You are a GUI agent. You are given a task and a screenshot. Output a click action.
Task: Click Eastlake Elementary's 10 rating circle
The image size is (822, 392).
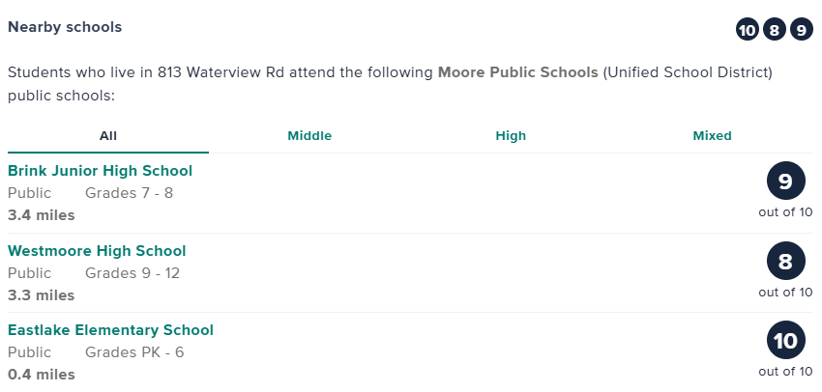click(785, 341)
